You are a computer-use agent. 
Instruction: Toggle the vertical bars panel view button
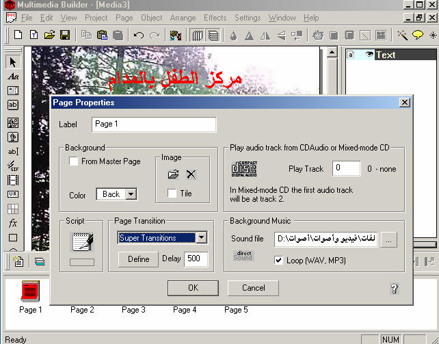[198, 36]
